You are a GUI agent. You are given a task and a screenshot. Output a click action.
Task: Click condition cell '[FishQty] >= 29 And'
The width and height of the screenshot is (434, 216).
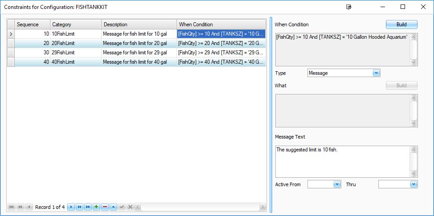pyautogui.click(x=221, y=53)
